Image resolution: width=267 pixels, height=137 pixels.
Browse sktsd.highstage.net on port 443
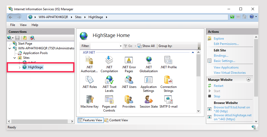click(x=233, y=117)
